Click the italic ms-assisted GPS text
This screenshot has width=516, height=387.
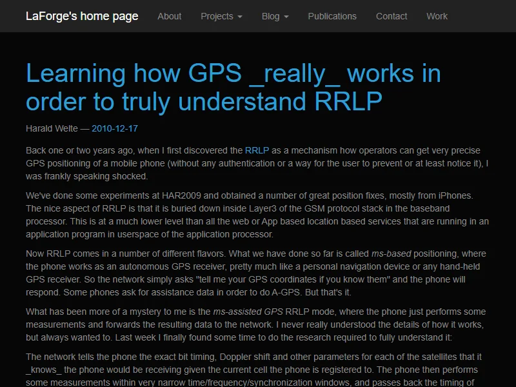tap(248, 312)
